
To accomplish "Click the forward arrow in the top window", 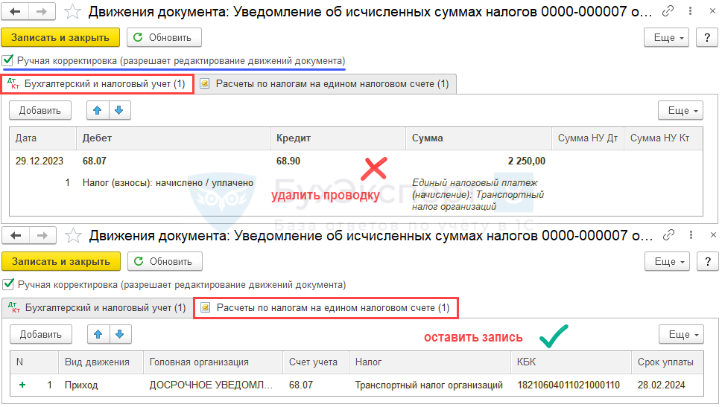I will coord(42,11).
